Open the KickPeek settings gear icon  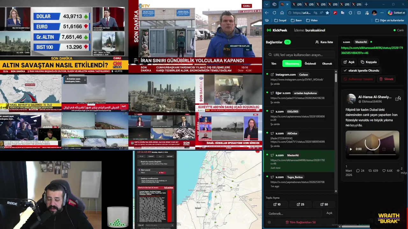(x=269, y=222)
